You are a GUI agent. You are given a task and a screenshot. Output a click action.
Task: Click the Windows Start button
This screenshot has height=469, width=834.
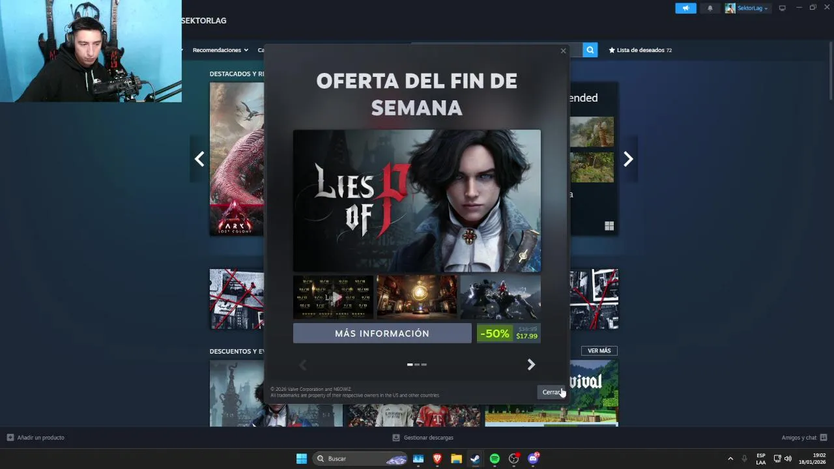click(x=302, y=459)
